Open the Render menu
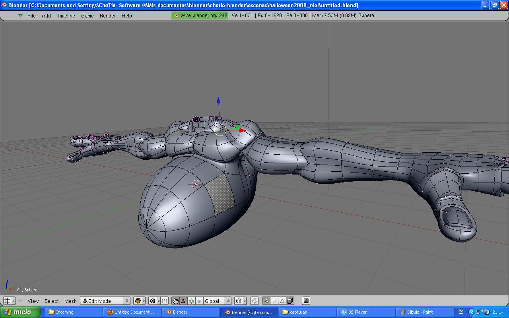 (108, 16)
